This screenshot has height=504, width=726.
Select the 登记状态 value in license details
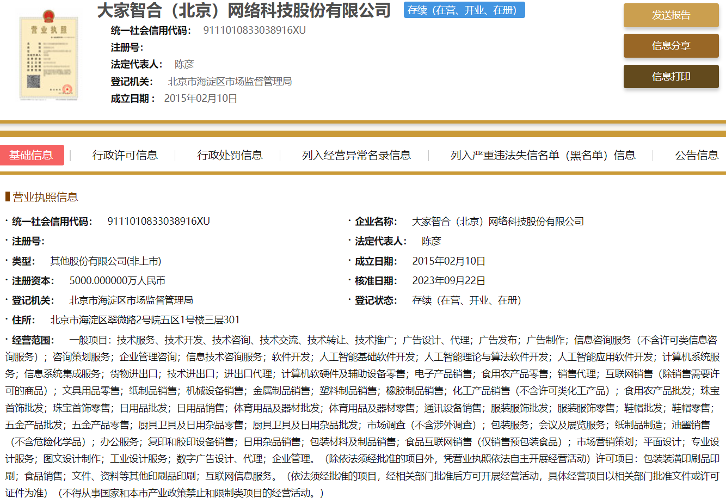coord(467,300)
